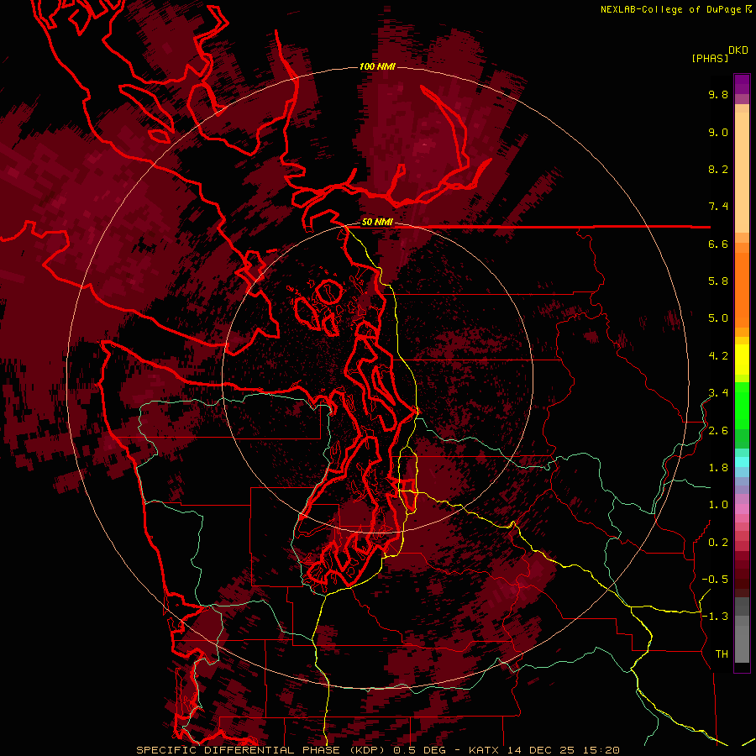Click the 0.2 color scale value
Screen dimensions: 756x756
pyautogui.click(x=718, y=543)
